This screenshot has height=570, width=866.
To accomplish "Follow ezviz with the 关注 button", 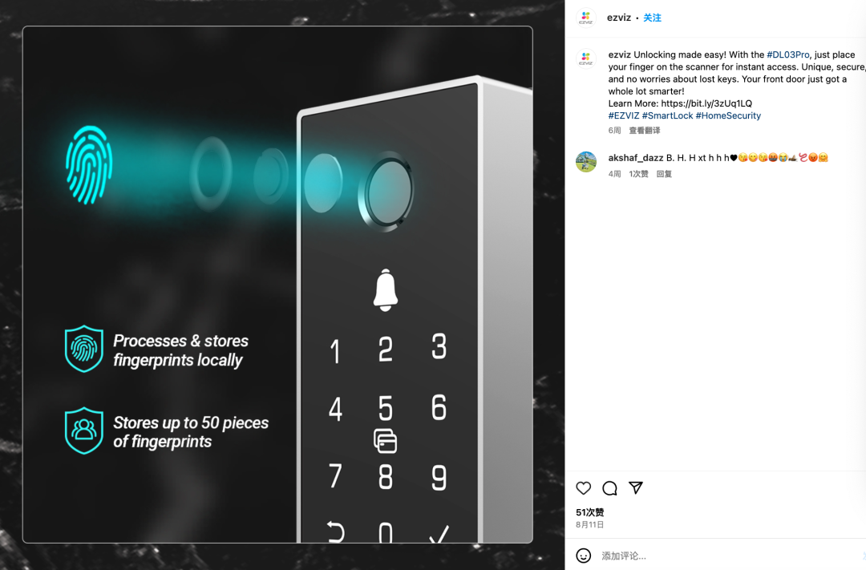I will point(652,18).
